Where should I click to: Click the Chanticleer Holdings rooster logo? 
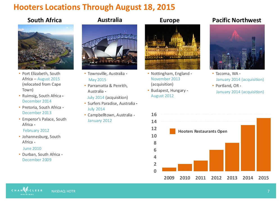point(27,191)
